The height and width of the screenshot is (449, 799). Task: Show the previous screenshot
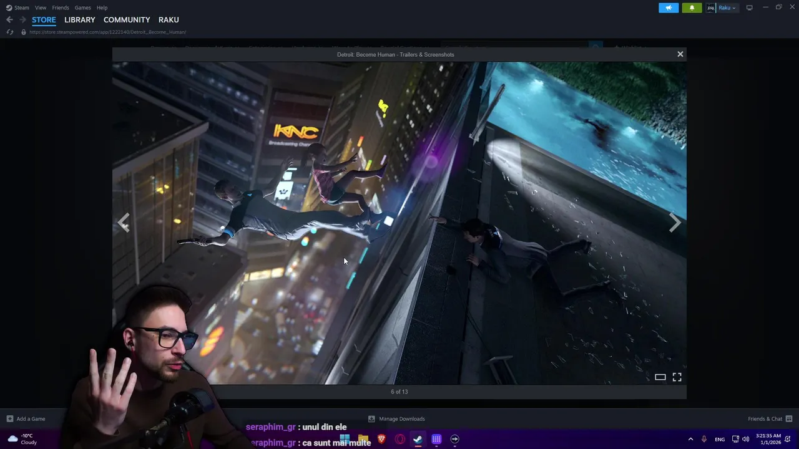point(124,223)
